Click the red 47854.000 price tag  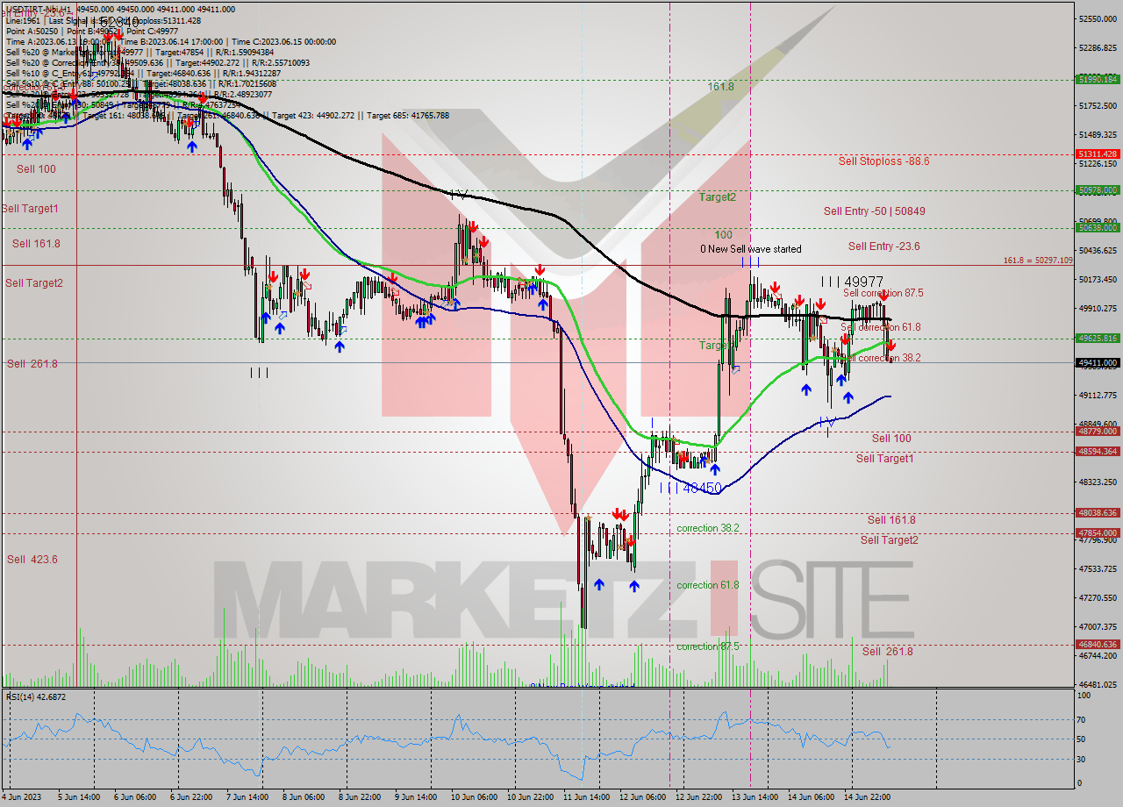(x=1098, y=532)
